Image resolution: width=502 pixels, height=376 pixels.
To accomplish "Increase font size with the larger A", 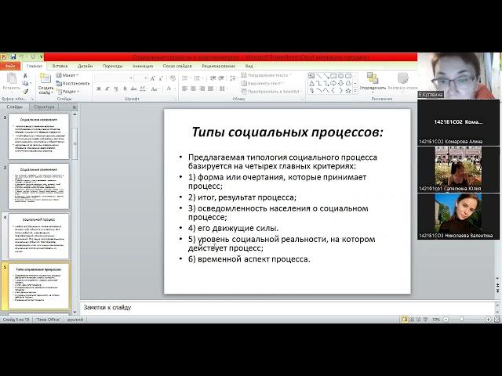I will point(153,78).
